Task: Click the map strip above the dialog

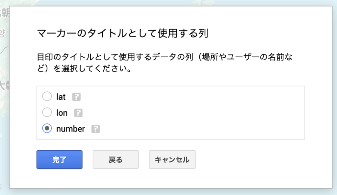Action: point(165,3)
